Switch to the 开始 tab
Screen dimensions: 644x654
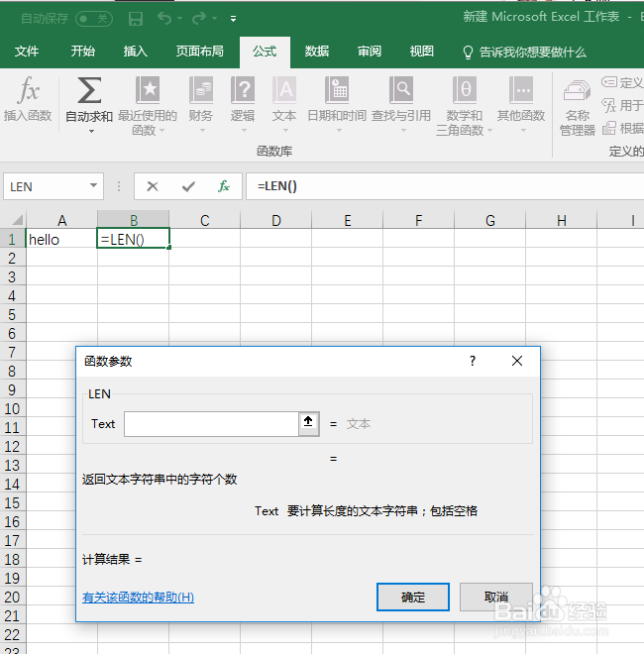82,52
